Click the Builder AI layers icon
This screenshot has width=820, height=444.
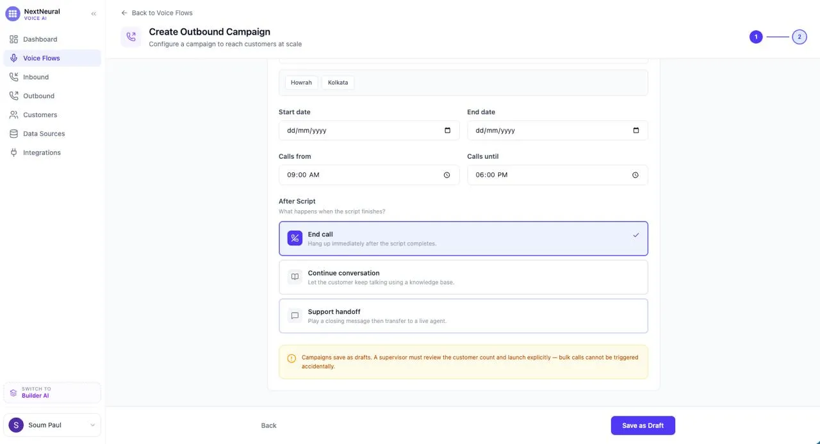pos(13,392)
